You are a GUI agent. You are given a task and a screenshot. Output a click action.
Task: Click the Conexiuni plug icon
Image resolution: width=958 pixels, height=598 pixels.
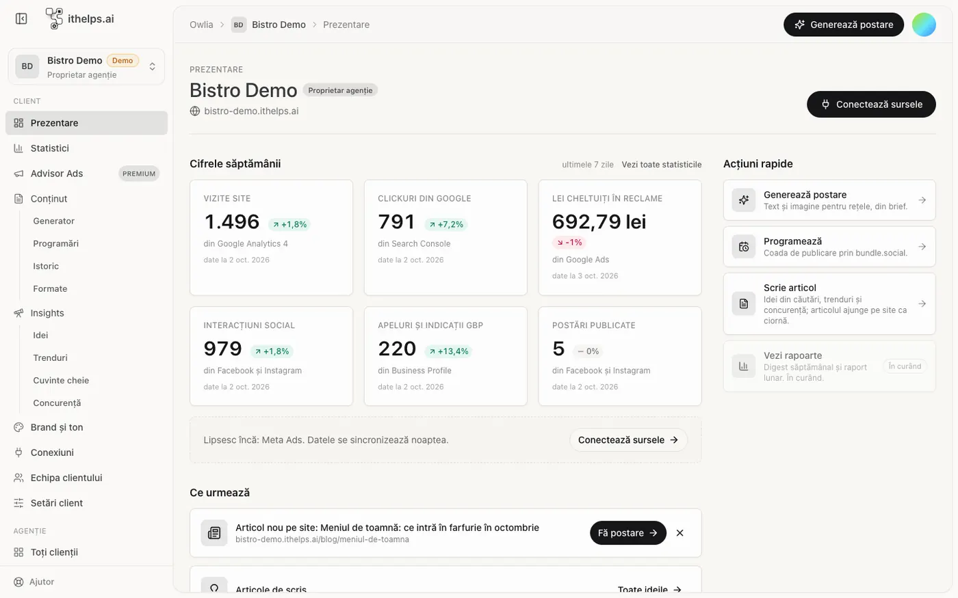tap(18, 452)
